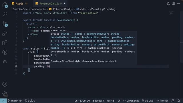Open the Extensions view
This screenshot has height=103, width=183.
5,43
